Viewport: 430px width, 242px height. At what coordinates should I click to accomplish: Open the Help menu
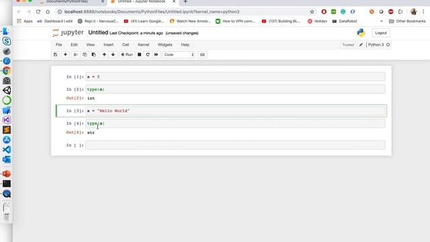pyautogui.click(x=185, y=45)
